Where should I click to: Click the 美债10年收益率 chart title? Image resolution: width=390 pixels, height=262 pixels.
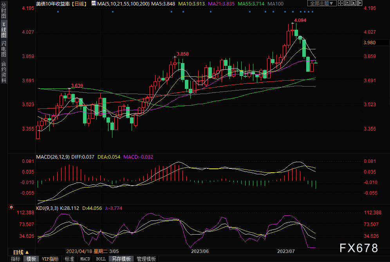click(53, 4)
